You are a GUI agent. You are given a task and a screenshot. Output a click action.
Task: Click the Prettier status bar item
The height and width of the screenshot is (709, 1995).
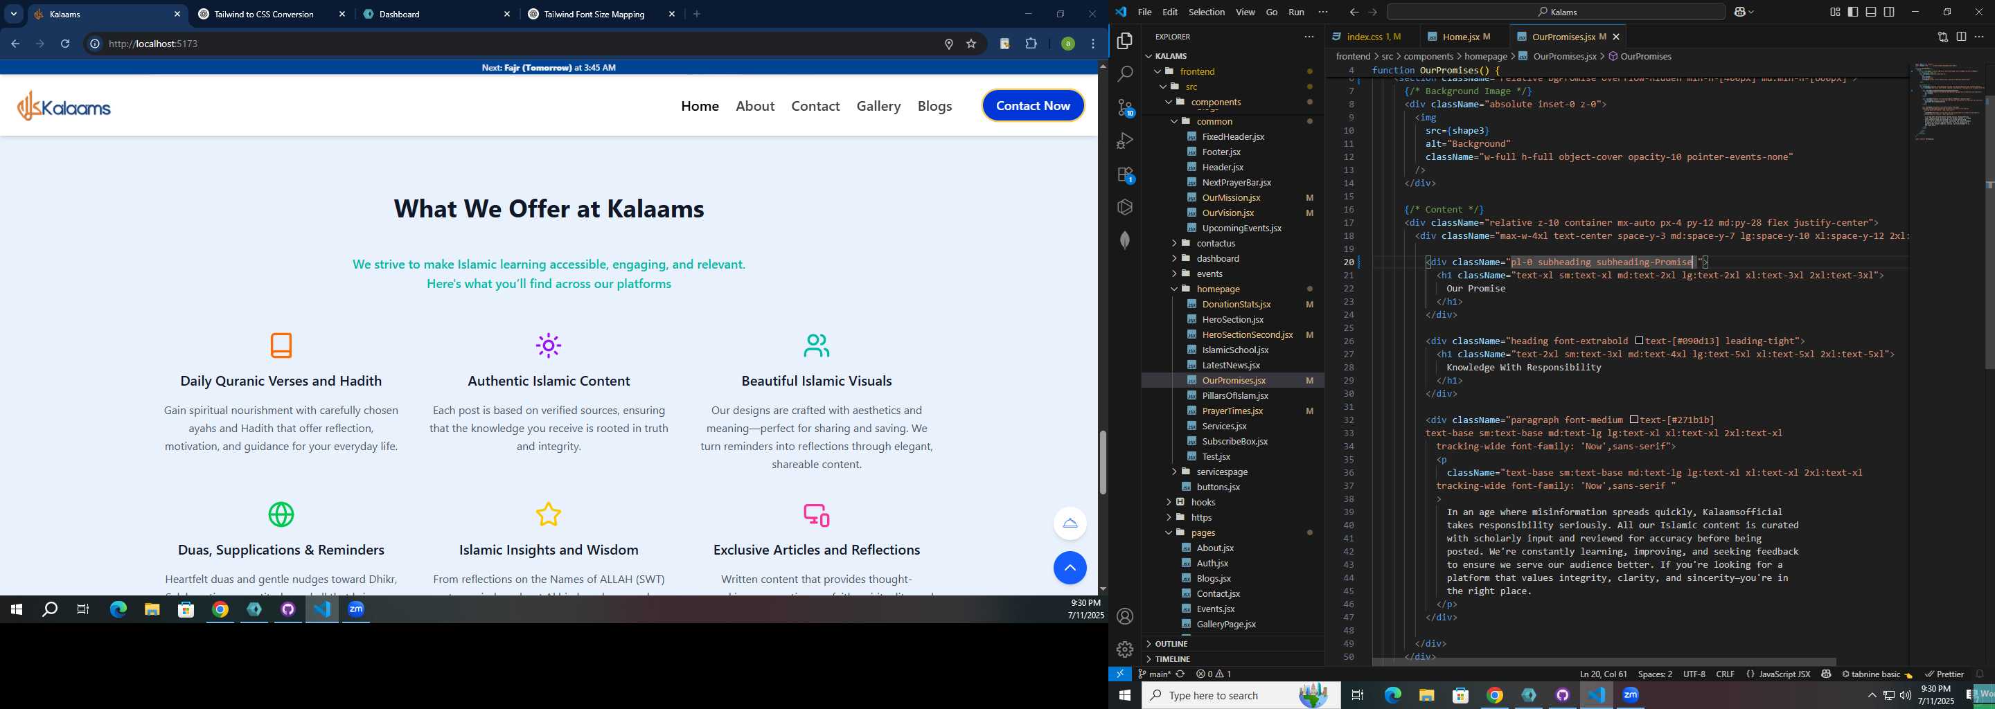click(x=1944, y=674)
